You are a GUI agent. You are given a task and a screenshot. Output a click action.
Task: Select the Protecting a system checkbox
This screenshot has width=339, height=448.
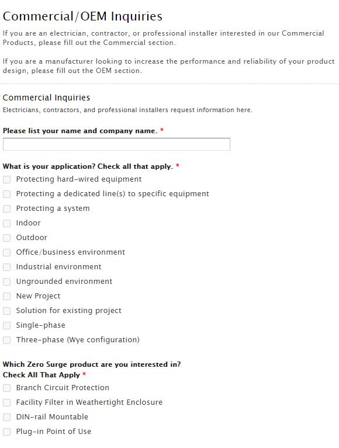(x=6, y=209)
